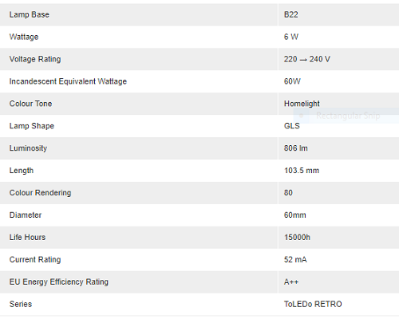This screenshot has height=319, width=399.
Task: Click the Homelight colour tone value
Action: [302, 104]
